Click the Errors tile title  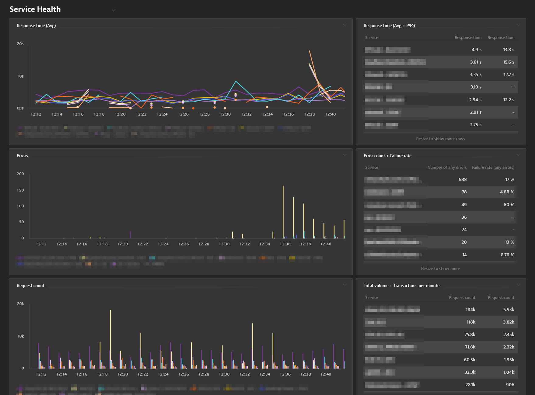click(x=22, y=156)
